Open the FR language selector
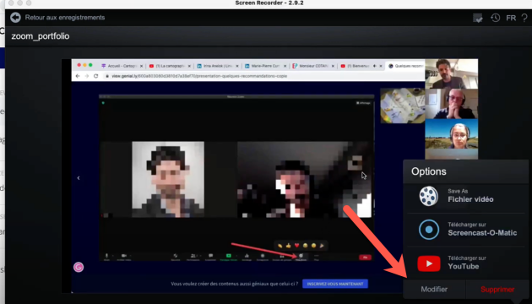This screenshot has width=532, height=304. (511, 18)
